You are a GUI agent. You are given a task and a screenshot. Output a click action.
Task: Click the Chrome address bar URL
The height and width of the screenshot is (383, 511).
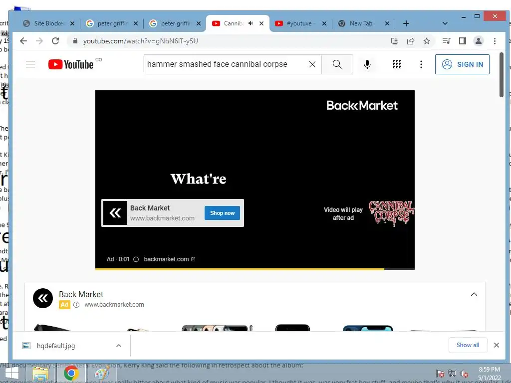140,41
